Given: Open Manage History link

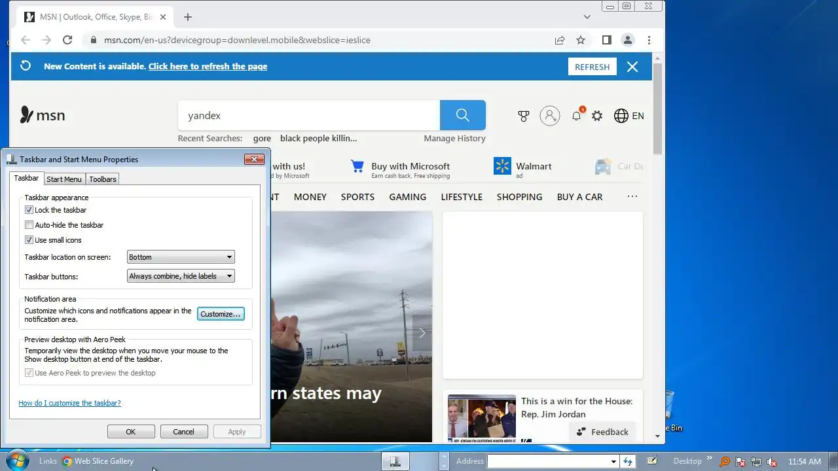Looking at the screenshot, I should tap(454, 138).
